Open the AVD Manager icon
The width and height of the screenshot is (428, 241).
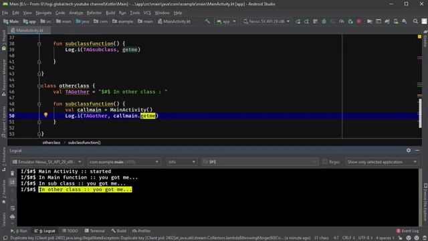396,21
